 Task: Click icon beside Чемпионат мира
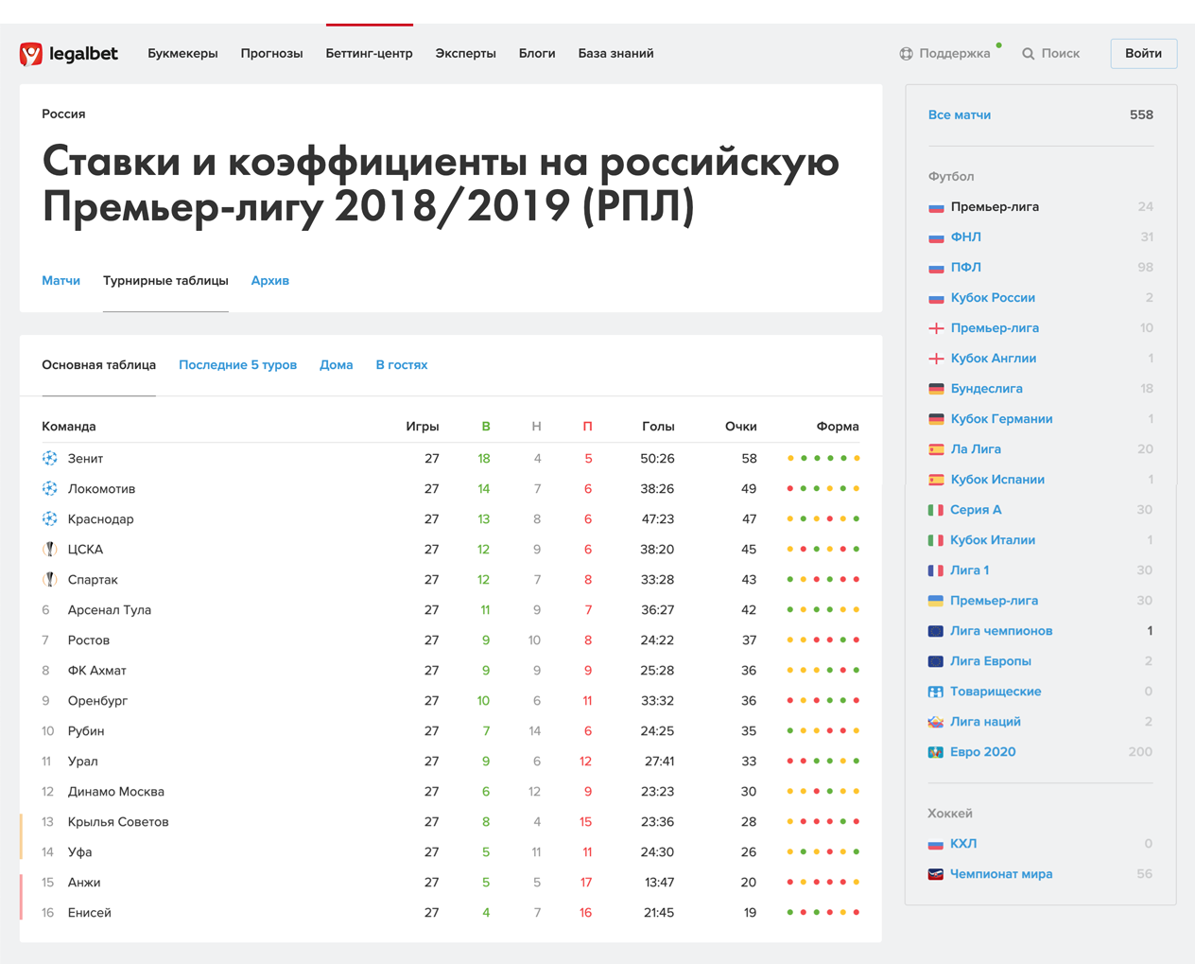[x=936, y=874]
